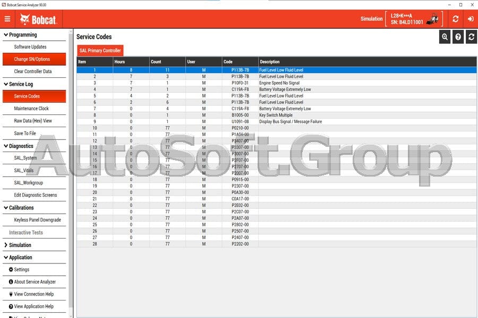Sort by the Item column header

pos(95,62)
